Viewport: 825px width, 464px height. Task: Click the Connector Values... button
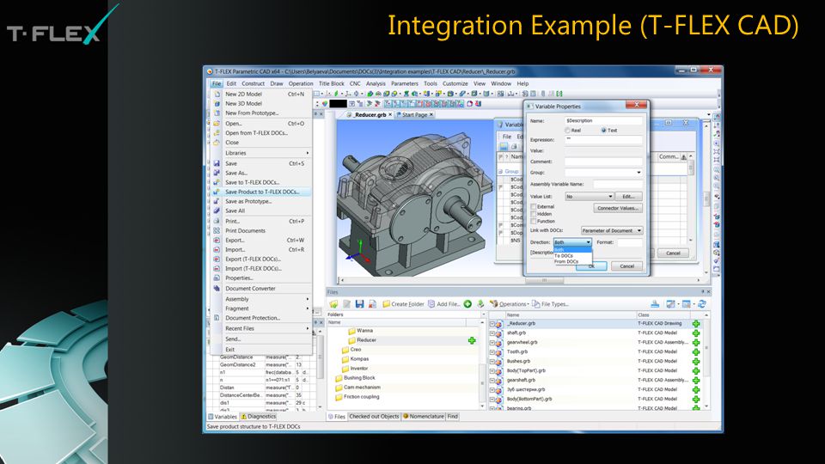click(x=618, y=208)
